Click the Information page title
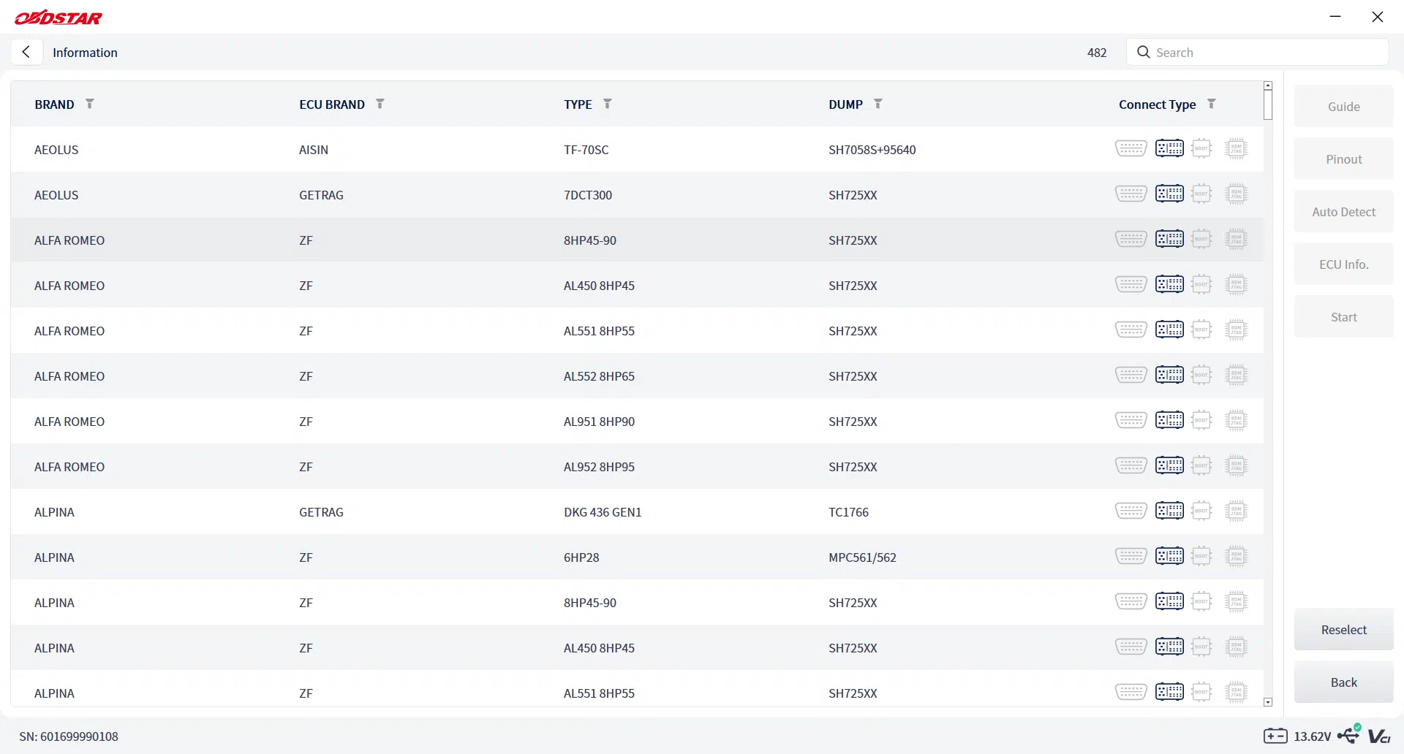 coord(85,53)
